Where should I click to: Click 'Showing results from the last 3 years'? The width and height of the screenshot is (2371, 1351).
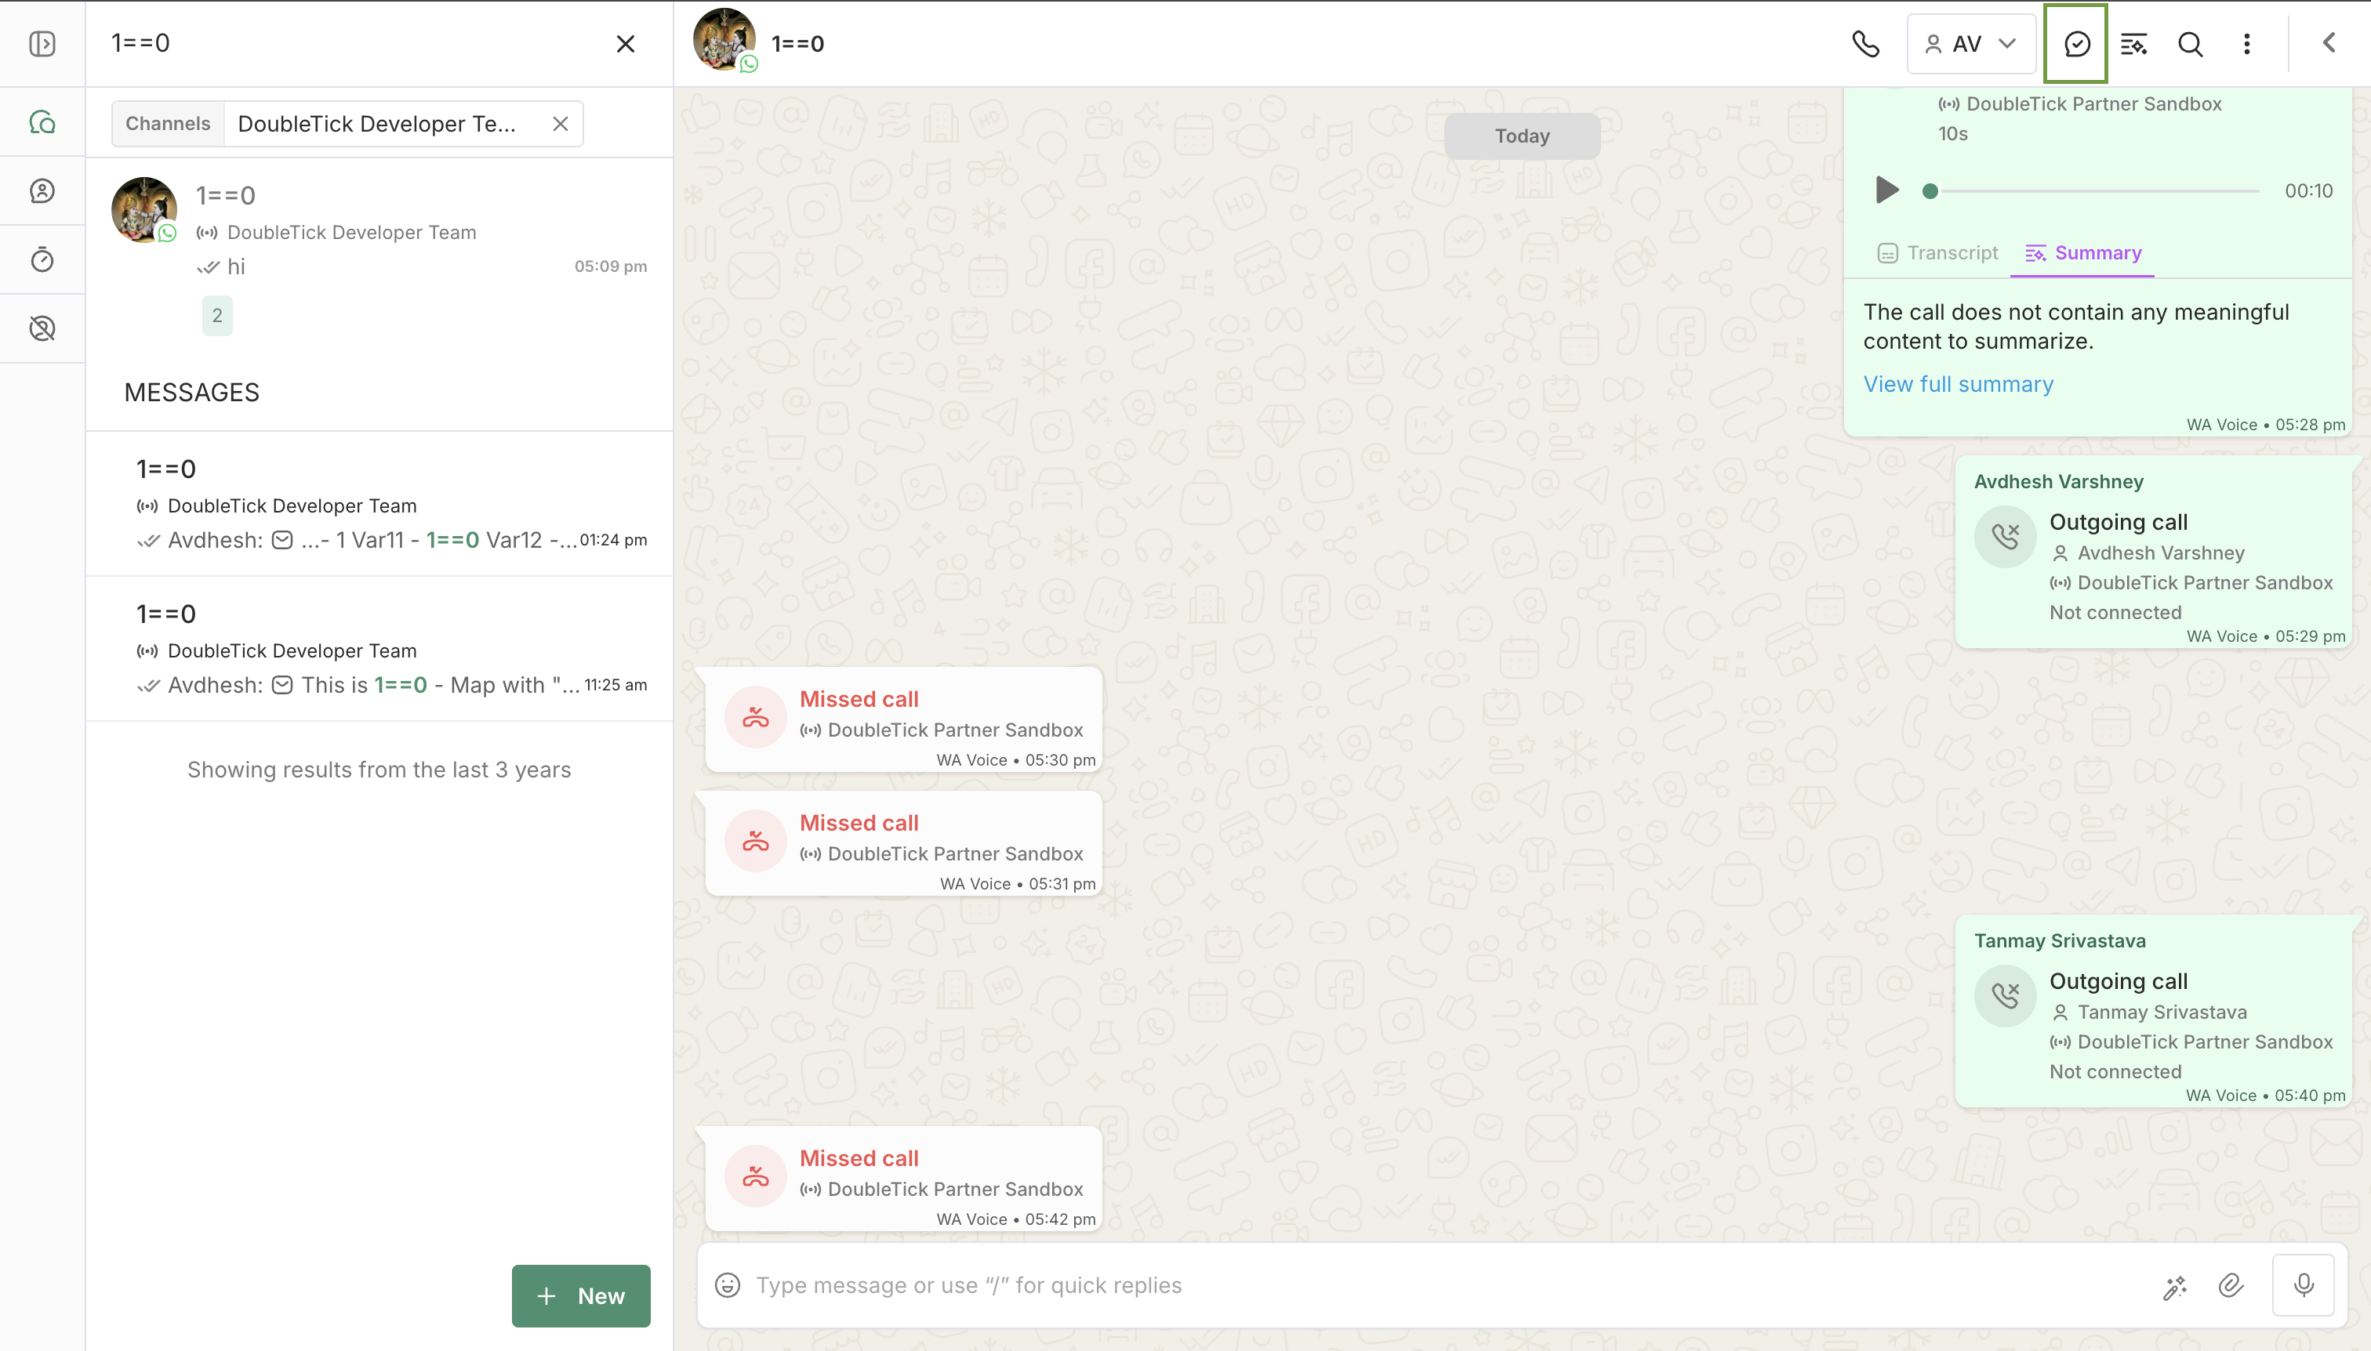coord(379,770)
